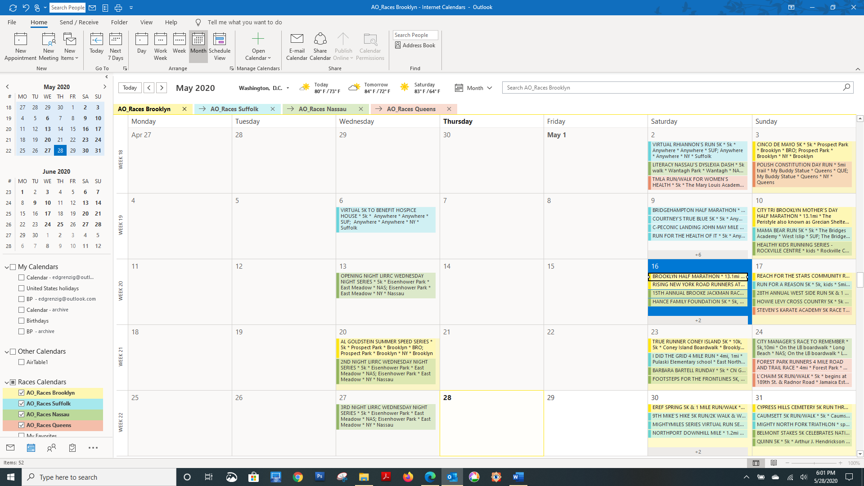
Task: Open the Mail navigation icon
Action: [10, 448]
